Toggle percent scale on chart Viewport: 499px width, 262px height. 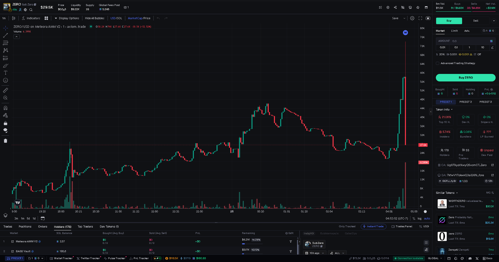coord(414,218)
